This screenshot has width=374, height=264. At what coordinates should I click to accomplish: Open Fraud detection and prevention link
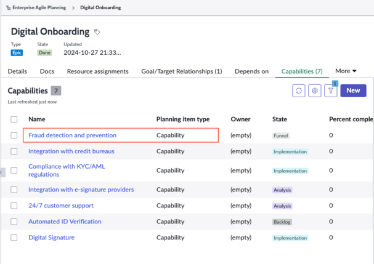pos(73,135)
